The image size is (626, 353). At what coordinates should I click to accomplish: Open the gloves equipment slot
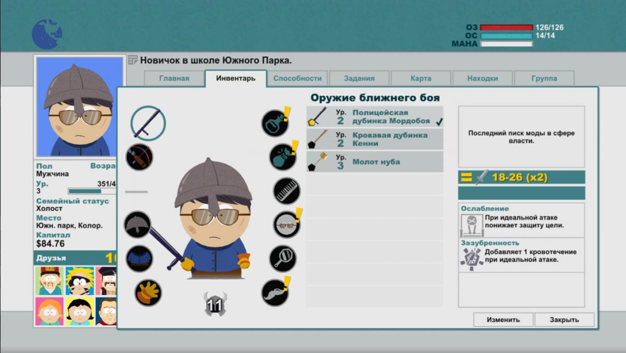point(148,292)
